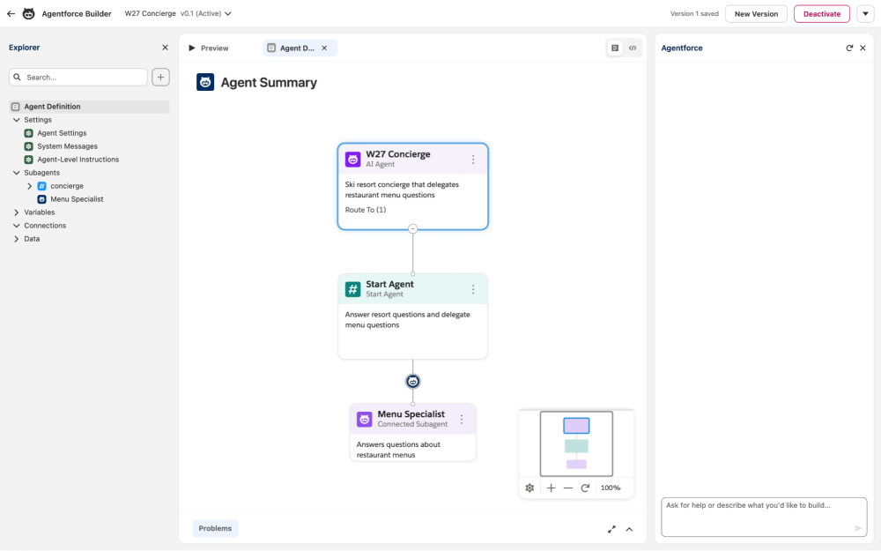This screenshot has height=551, width=881.
Task: Select the W27 Concierge node card
Action: [x=413, y=186]
